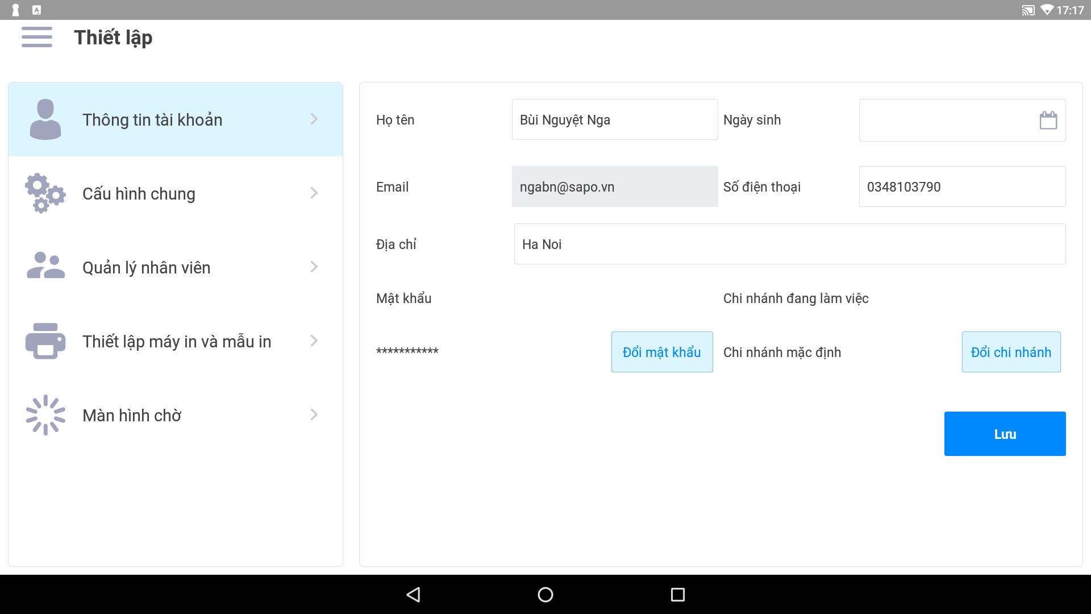1091x614 pixels.
Task: Open recent apps with the square button
Action: pos(677,595)
